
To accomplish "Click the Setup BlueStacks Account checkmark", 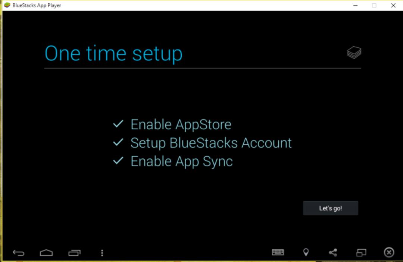I will tap(118, 142).
